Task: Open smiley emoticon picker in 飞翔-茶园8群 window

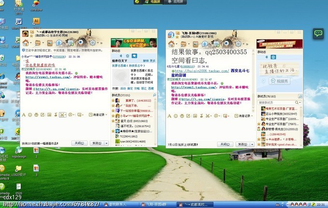Action: point(176,116)
